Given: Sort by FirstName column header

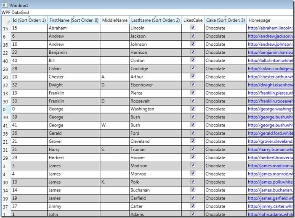Looking at the screenshot, I should click(x=74, y=20).
